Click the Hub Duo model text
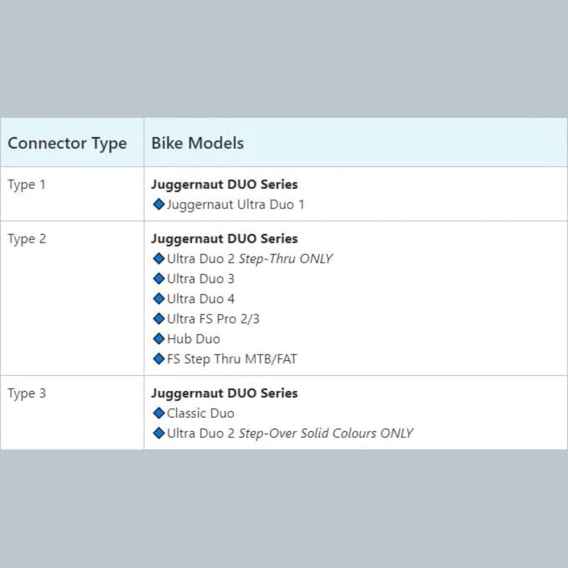This screenshot has width=568, height=568. pyautogui.click(x=194, y=339)
